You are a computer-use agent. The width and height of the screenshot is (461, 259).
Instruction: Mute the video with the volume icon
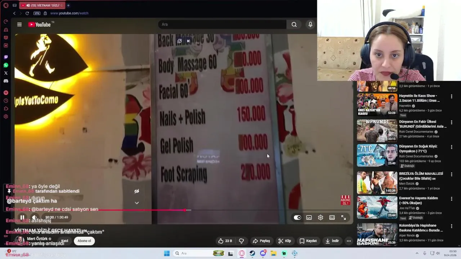click(34, 218)
